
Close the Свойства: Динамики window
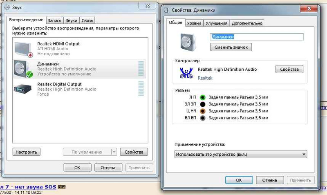tap(309, 8)
